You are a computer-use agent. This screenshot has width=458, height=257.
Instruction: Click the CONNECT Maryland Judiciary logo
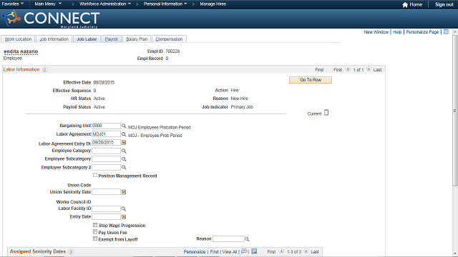tap(51, 19)
